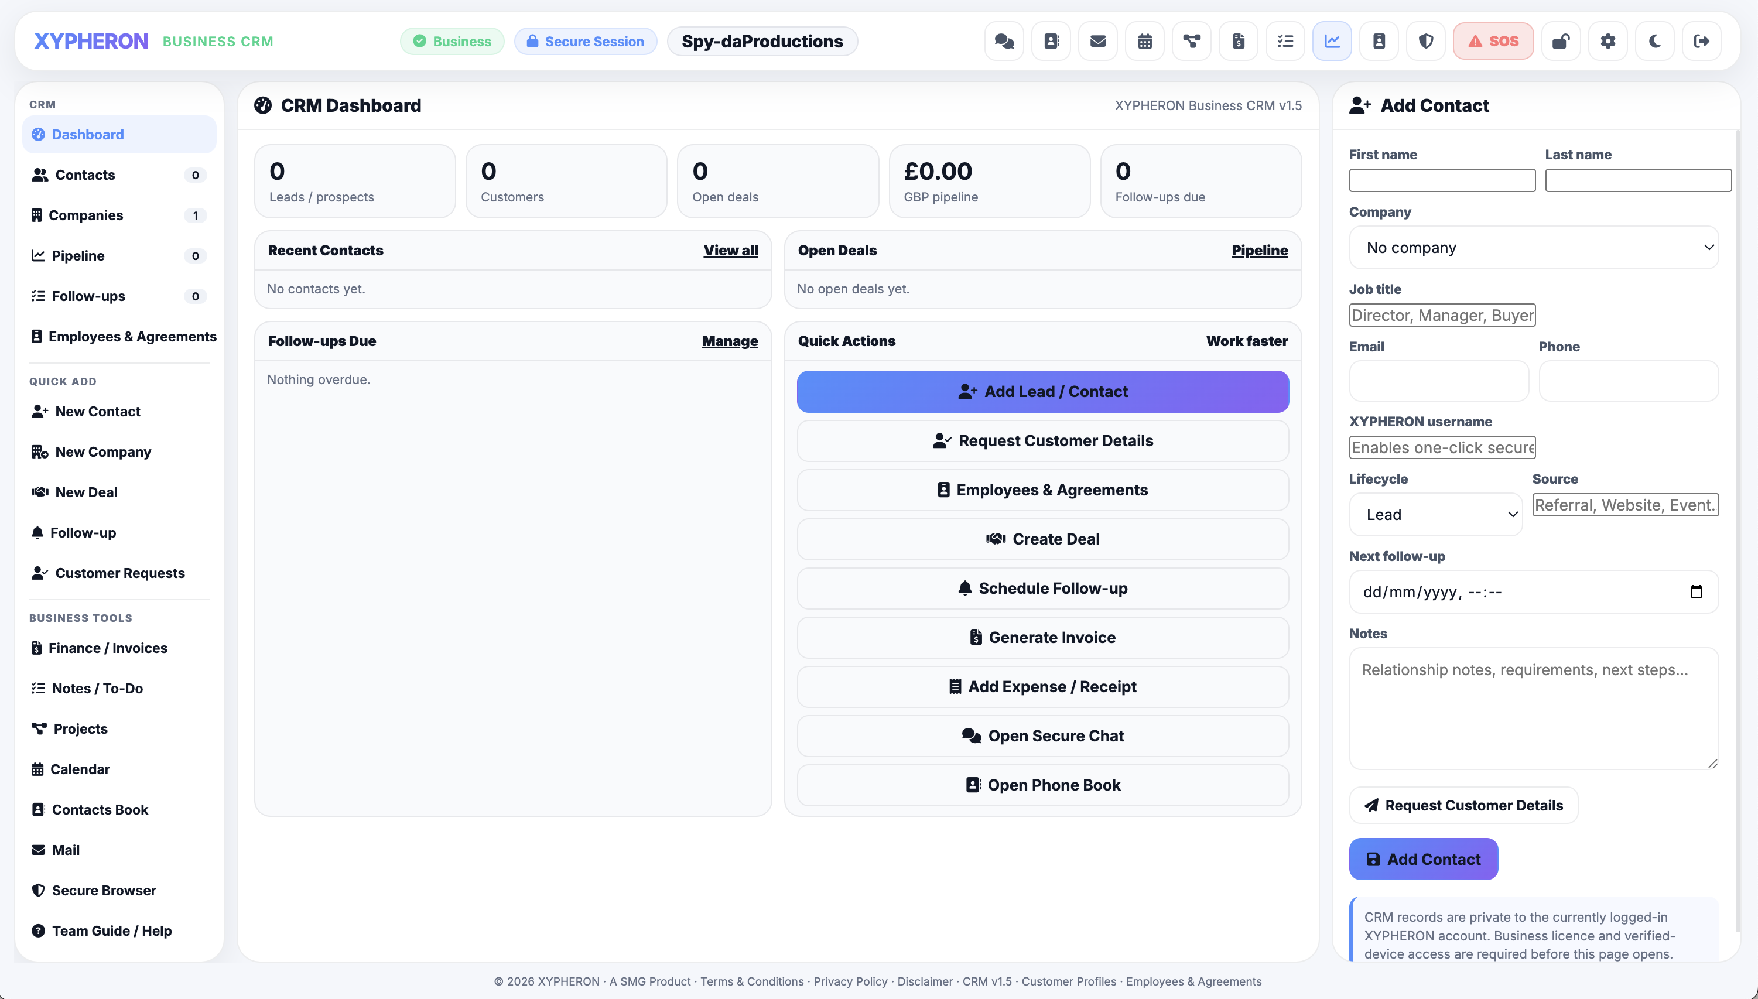The height and width of the screenshot is (999, 1758).
Task: Open the calendar icon in top toolbar
Action: pyautogui.click(x=1144, y=41)
